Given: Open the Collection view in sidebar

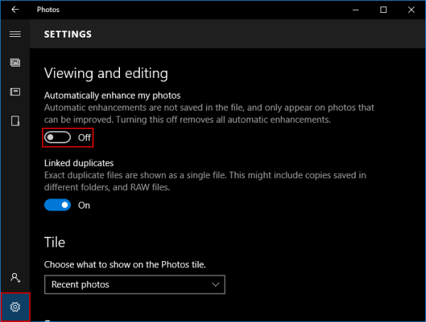Looking at the screenshot, I should click(15, 62).
